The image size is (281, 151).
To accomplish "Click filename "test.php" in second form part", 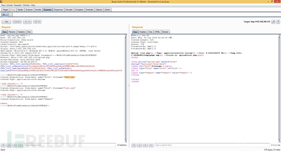I will (70, 88).
